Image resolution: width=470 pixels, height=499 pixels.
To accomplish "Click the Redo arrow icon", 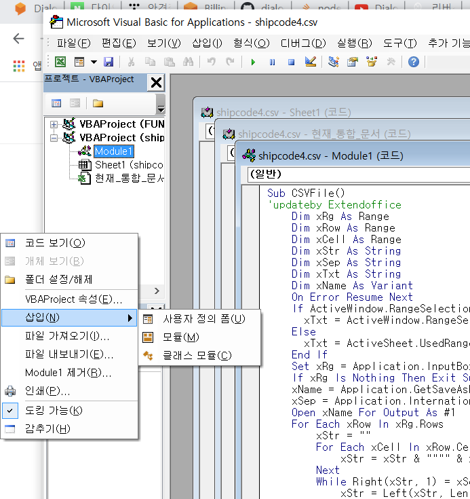I will point(230,62).
